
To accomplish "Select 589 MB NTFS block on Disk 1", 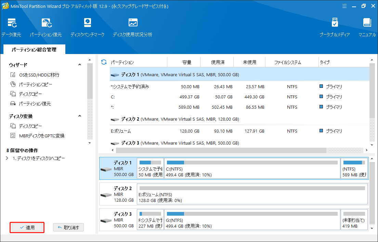I will click(354, 169).
